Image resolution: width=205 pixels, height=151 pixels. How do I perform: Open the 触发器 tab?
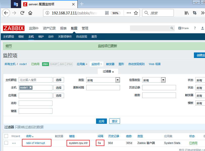coord(110,64)
